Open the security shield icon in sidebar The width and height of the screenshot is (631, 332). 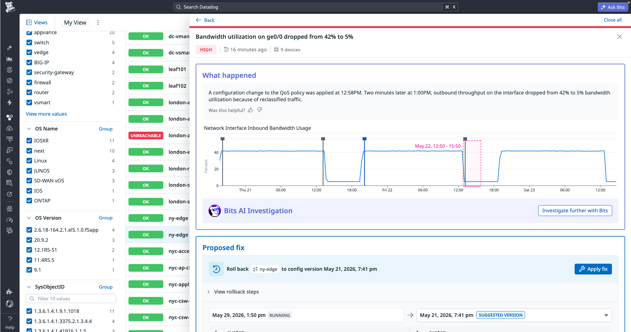pyautogui.click(x=10, y=172)
